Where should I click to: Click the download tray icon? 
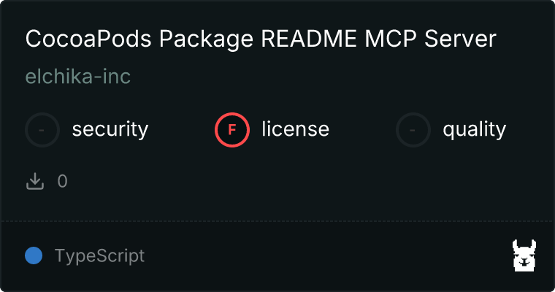point(35,181)
